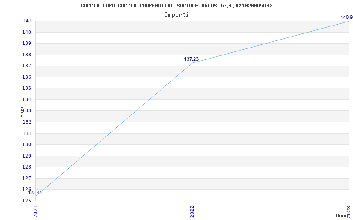The height and width of the screenshot is (220, 353).
Task: Select the 2022 year axis label
Action: [x=192, y=212]
